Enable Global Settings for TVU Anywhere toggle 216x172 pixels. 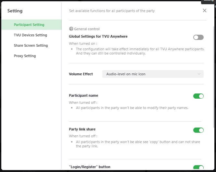coord(198,37)
